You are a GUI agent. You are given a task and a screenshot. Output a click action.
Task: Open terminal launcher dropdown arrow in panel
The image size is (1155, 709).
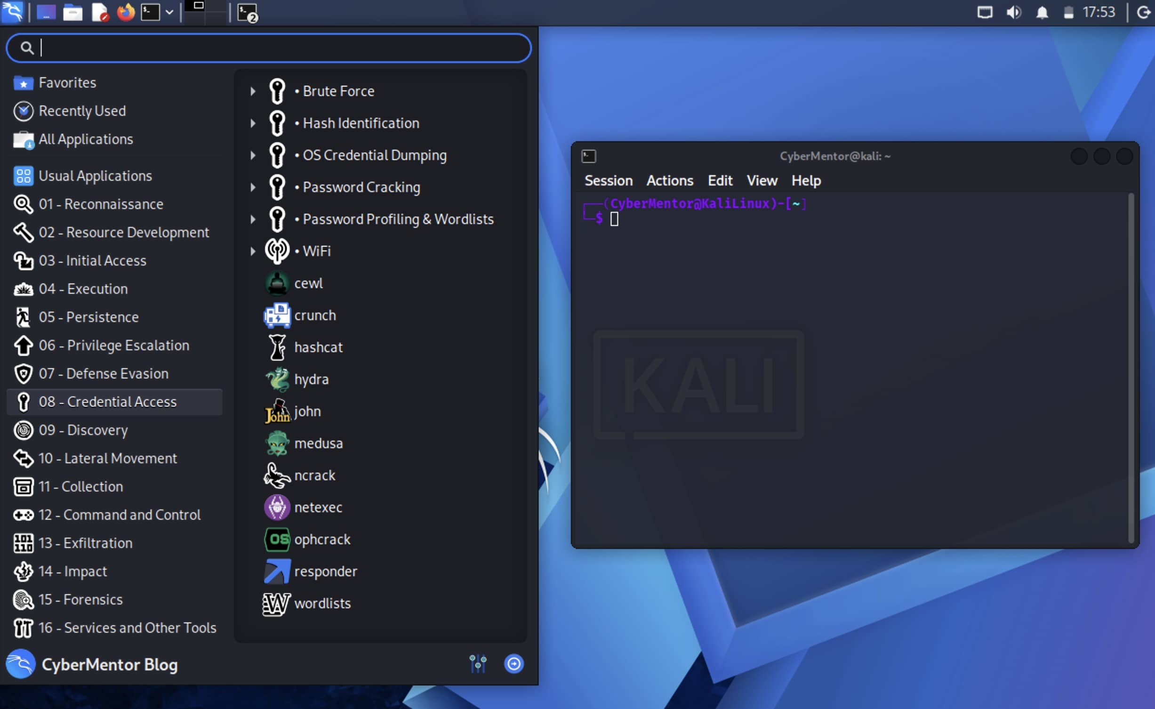169,12
